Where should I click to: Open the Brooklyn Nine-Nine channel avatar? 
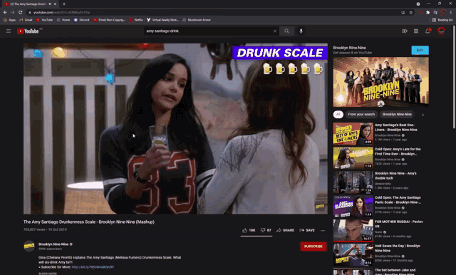pyautogui.click(x=29, y=246)
